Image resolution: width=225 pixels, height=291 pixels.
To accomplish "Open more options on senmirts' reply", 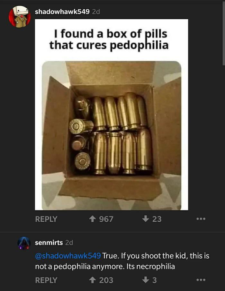I will coord(201,280).
